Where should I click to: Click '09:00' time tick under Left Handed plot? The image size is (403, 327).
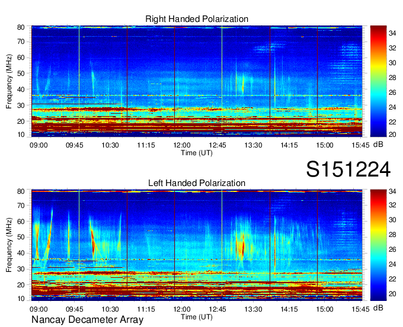(39, 309)
